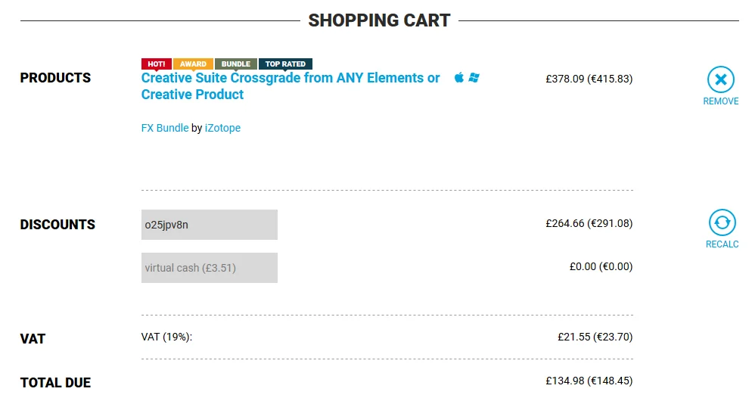Screen dimensions: 752x401
Task: Click the VAT (19%) label
Action: click(166, 337)
